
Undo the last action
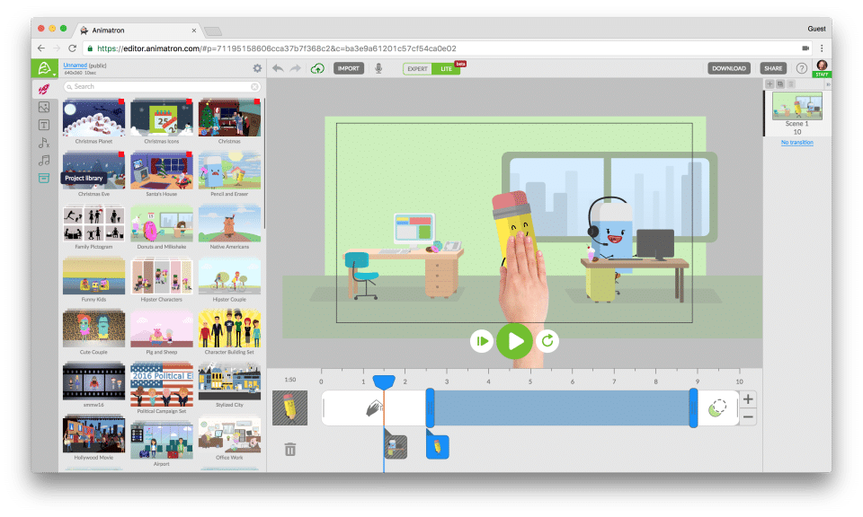[x=278, y=68]
